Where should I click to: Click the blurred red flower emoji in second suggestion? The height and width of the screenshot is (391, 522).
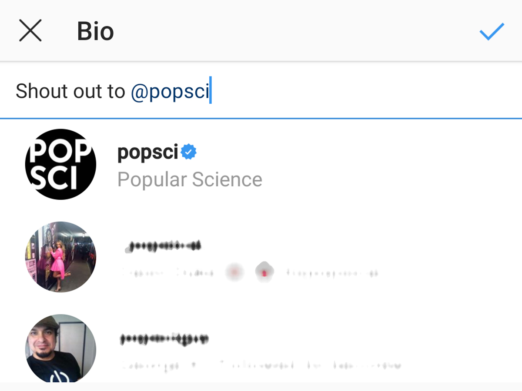(264, 272)
